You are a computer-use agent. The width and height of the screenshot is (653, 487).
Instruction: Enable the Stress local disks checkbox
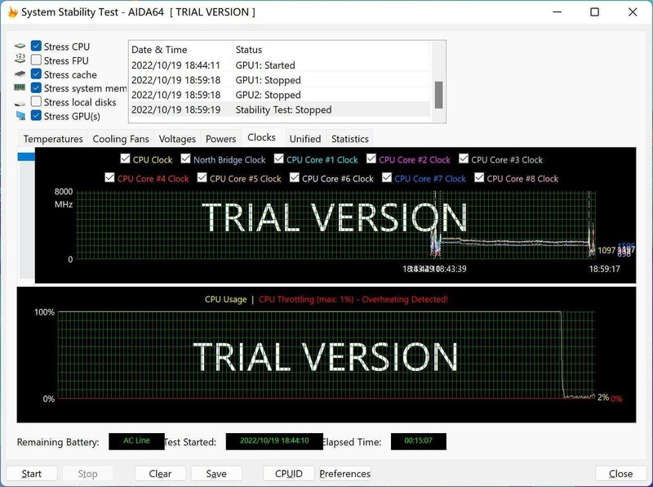click(x=36, y=102)
